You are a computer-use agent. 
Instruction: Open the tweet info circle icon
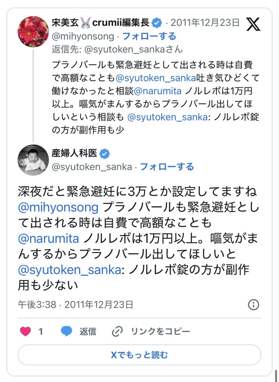coord(254,305)
